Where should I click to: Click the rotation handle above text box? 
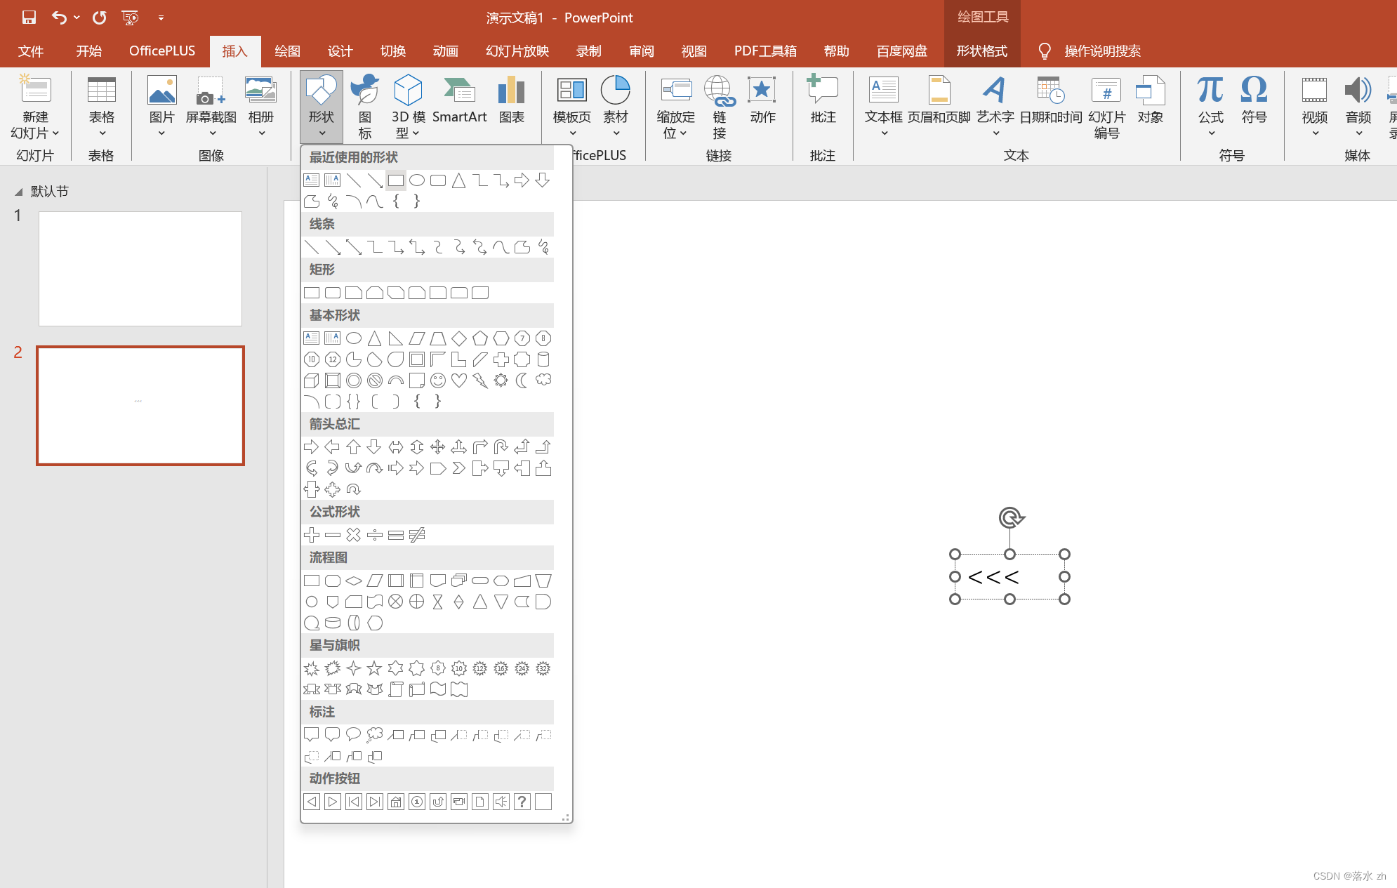click(1010, 518)
